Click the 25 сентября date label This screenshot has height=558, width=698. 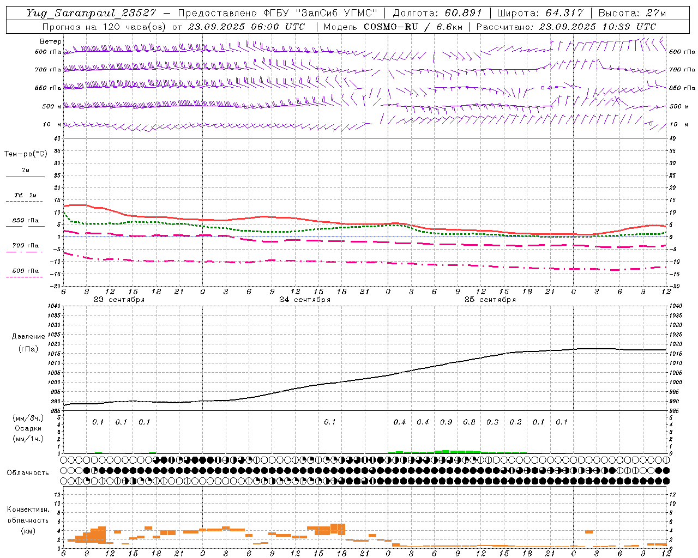(490, 300)
